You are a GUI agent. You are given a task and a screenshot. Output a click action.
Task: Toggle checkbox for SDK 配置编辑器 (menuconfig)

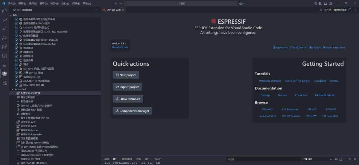(17, 44)
